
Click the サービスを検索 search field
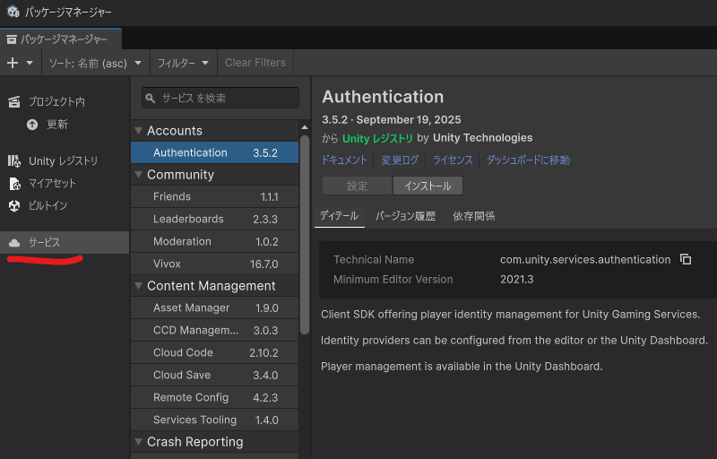[220, 98]
